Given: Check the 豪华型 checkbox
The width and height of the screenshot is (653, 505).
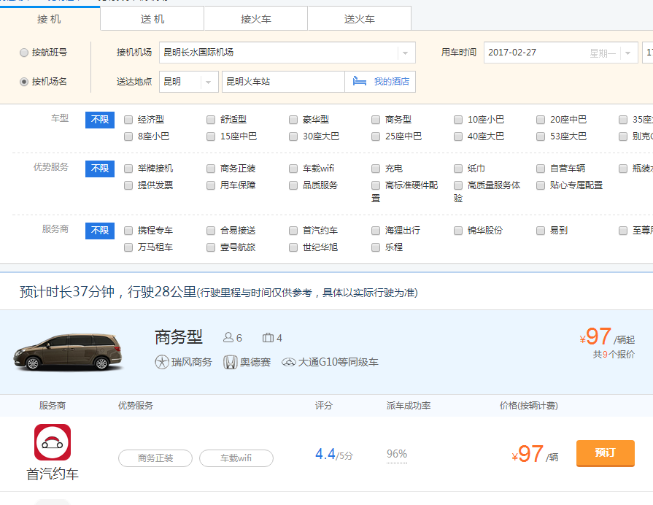Looking at the screenshot, I should click(293, 120).
